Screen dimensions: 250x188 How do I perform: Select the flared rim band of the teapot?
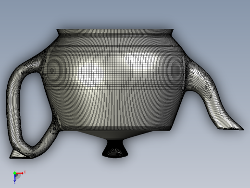tap(115, 32)
